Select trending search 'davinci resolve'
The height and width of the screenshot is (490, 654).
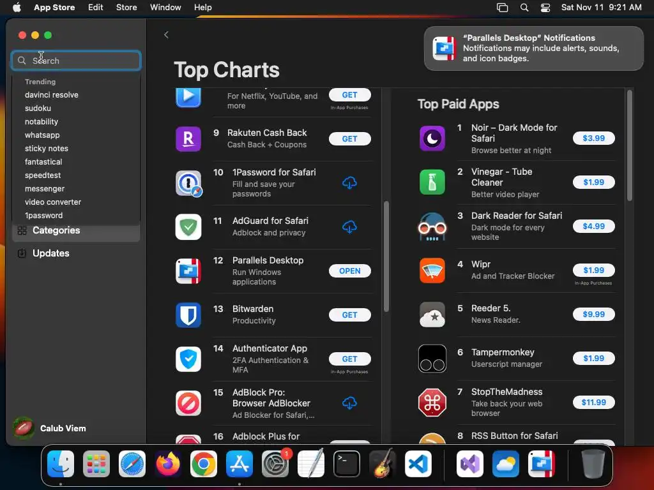51,95
